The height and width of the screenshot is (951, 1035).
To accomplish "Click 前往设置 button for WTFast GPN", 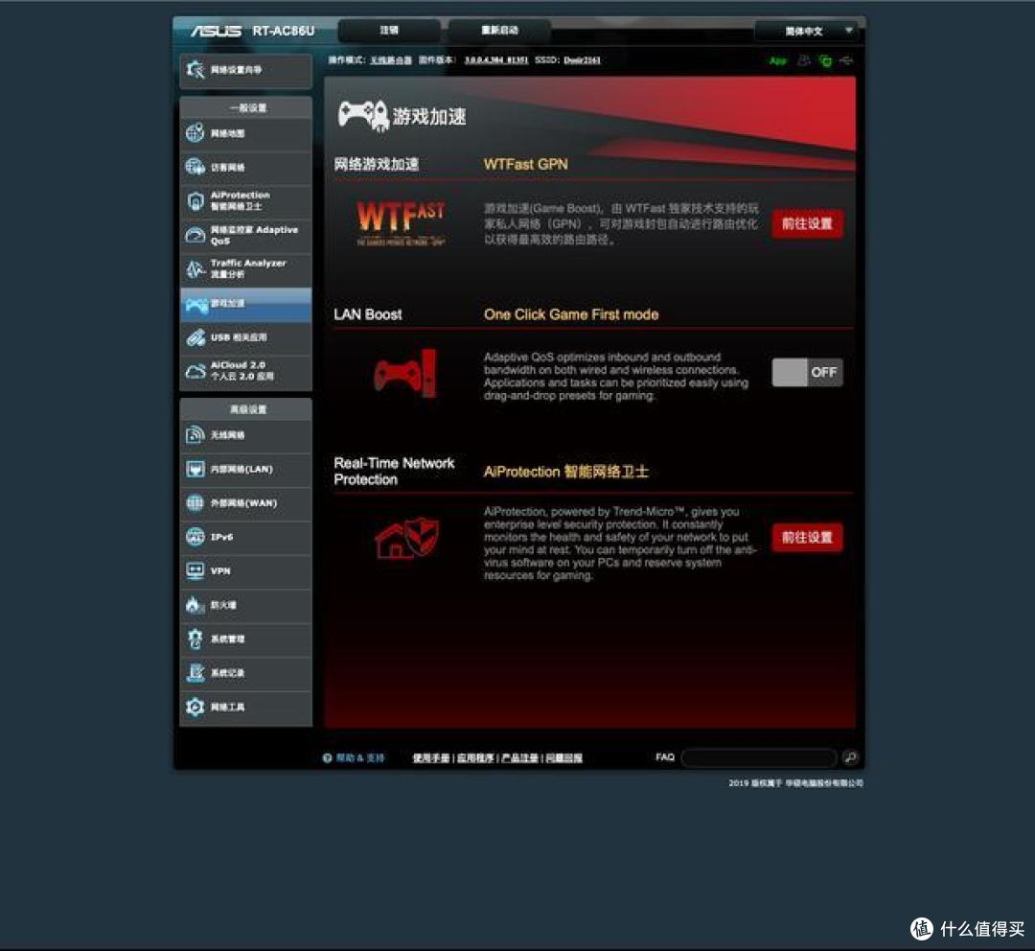I will [807, 224].
